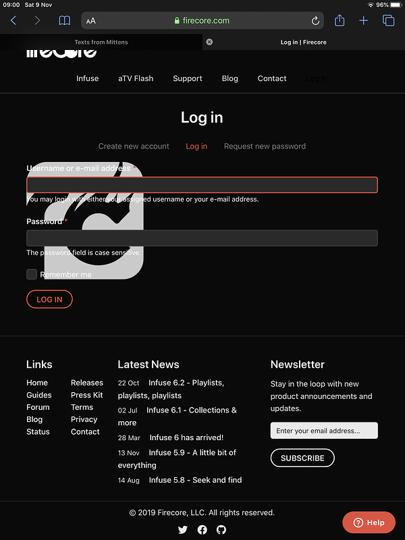Viewport: 405px width, 540px height.
Task: Click the LOG IN button
Action: pos(49,299)
